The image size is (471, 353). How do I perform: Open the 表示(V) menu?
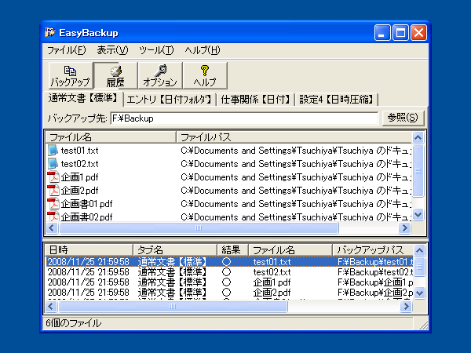click(x=112, y=50)
